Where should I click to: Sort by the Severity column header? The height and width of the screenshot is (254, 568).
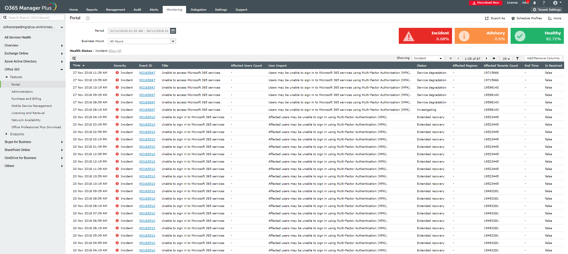click(120, 66)
